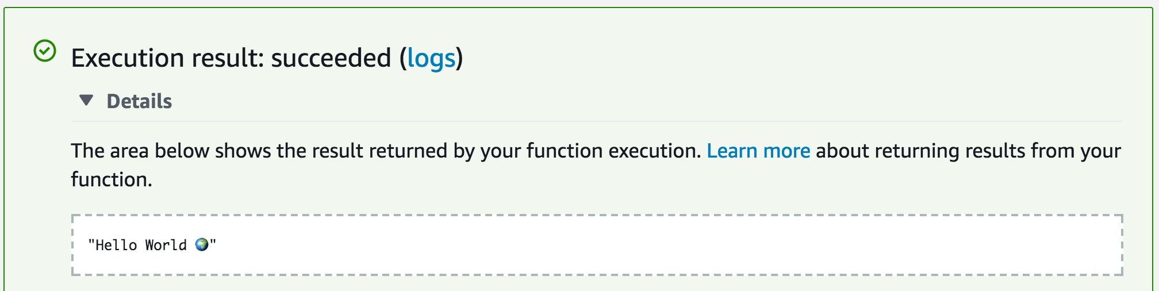1159x291 pixels.
Task: Click the closing quote after the globe
Action: click(x=213, y=243)
